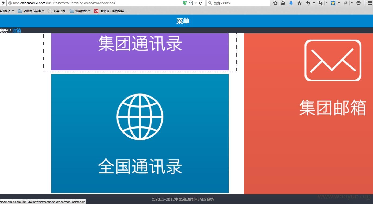This screenshot has width=373, height=204.
Task: Bookmark this page with the star icon
Action: (275, 3)
